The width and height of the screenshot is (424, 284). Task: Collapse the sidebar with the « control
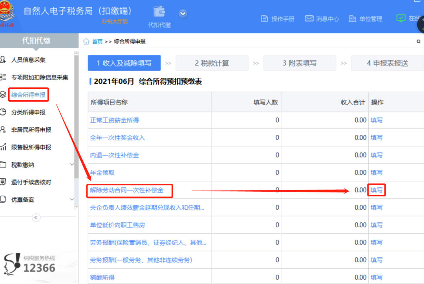pyautogui.click(x=36, y=217)
